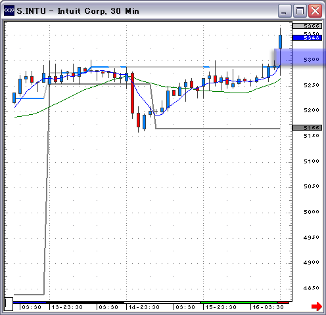
Task: Select the green session bar on time axis
Action: (x=239, y=303)
